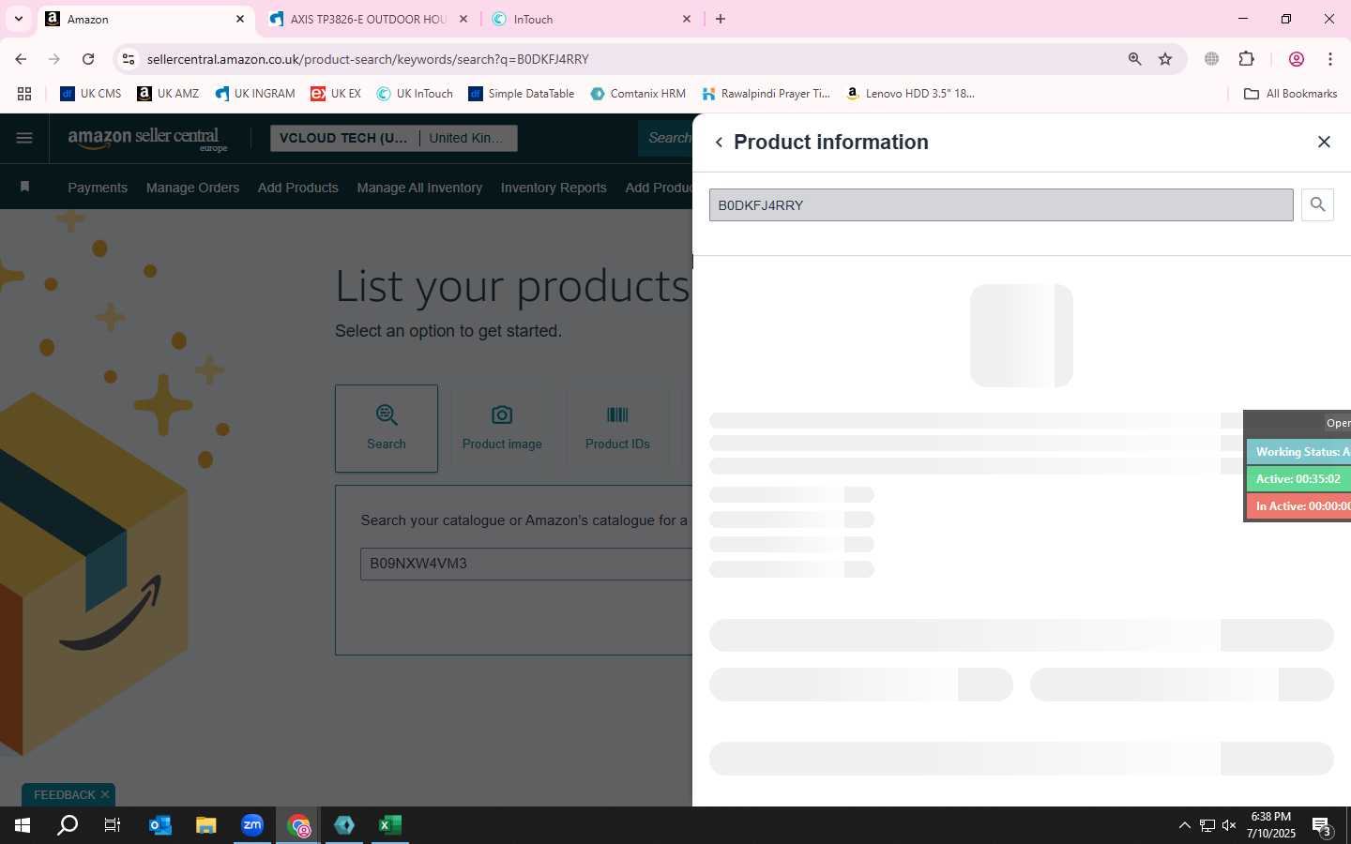The width and height of the screenshot is (1351, 844).
Task: Close the InTouch tab
Action: tap(687, 19)
